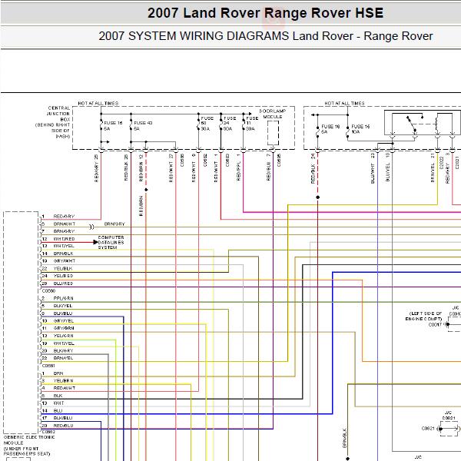Click the "RED/BLU" pin 20 label on the module

point(64,426)
